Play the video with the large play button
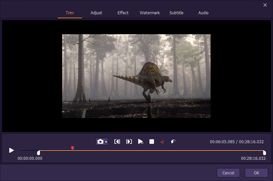The image size is (273, 181). (11, 150)
